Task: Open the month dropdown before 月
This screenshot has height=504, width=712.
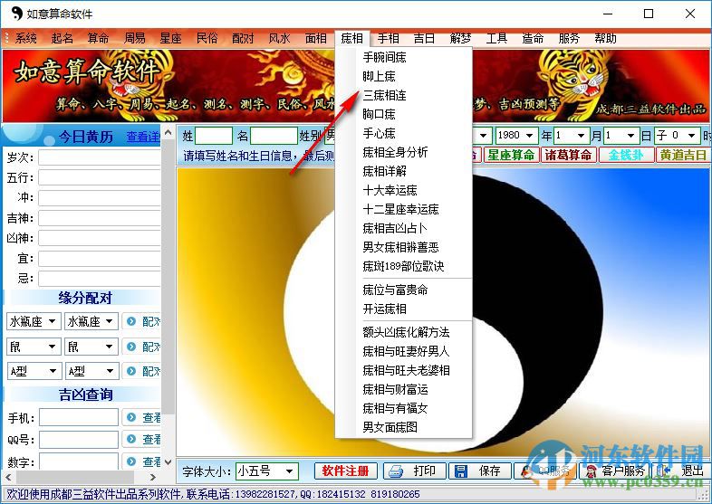Action: click(571, 135)
